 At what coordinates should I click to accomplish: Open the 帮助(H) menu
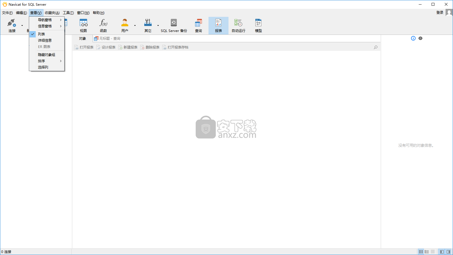point(99,13)
